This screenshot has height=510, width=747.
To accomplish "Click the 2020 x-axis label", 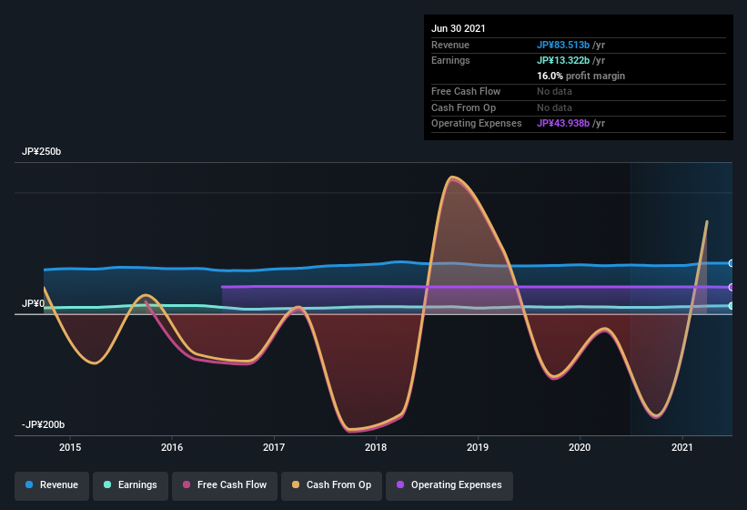I will coord(580,447).
